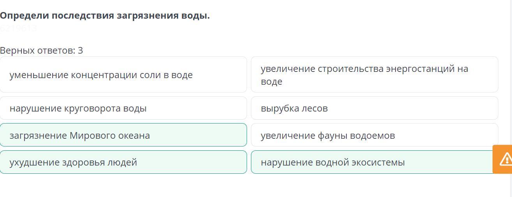Screen dimensions: 512x197
Task: Report a problem via orange warning icon
Action: (505, 159)
